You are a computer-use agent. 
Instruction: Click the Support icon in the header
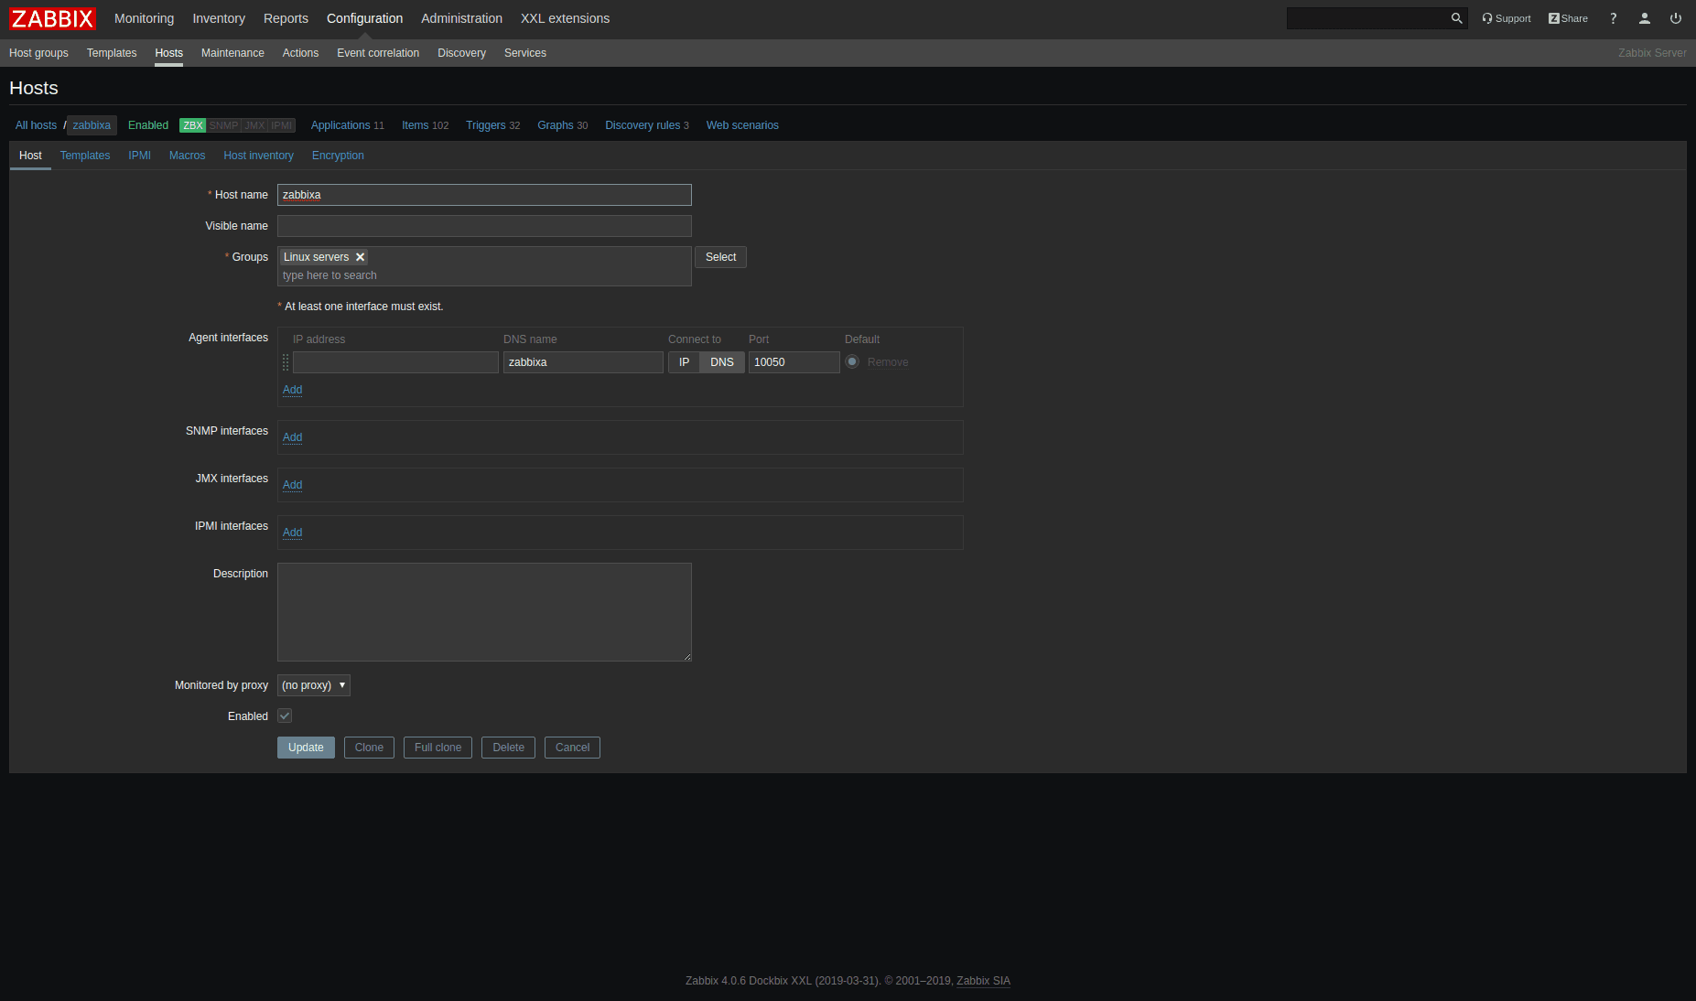coord(1506,18)
